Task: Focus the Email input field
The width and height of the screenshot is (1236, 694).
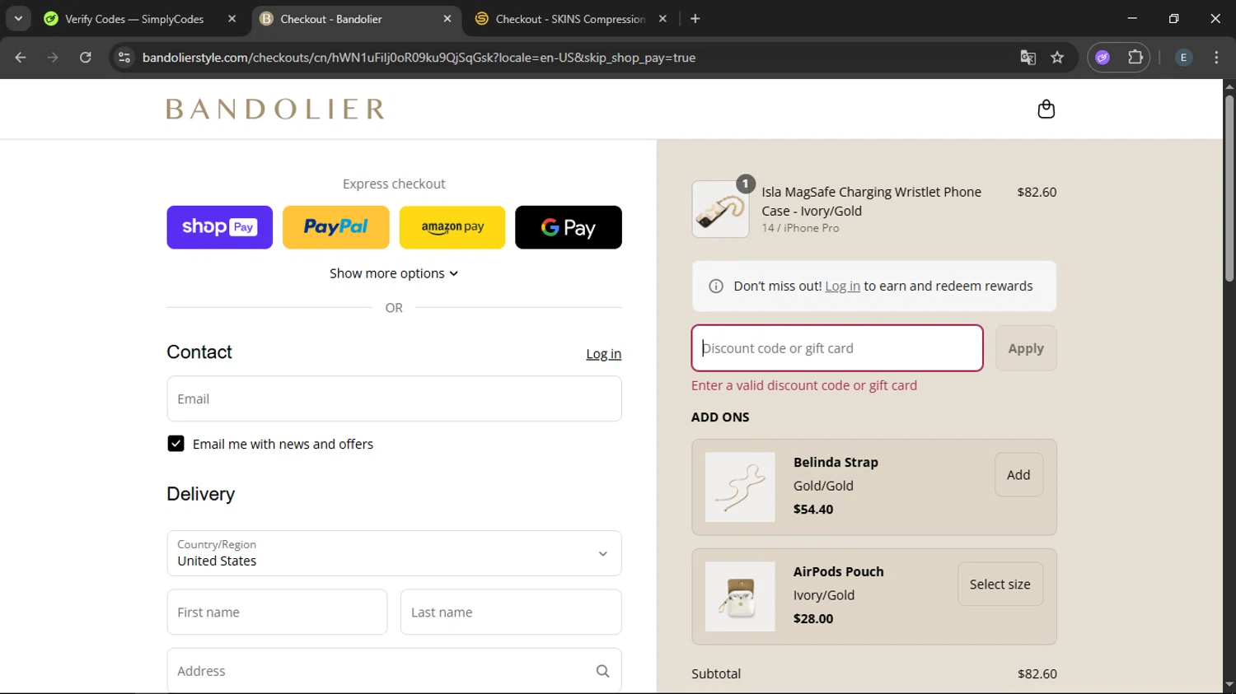Action: point(394,398)
